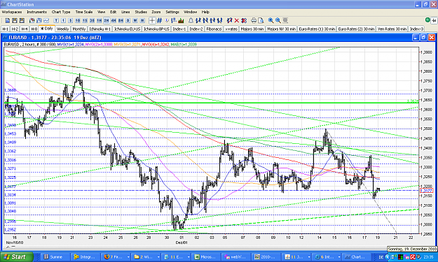The width and height of the screenshot is (438, 262).
Task: Open the Studies menu
Action: click(x=141, y=12)
